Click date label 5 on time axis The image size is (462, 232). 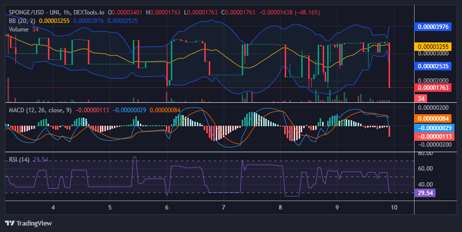tap(109, 207)
